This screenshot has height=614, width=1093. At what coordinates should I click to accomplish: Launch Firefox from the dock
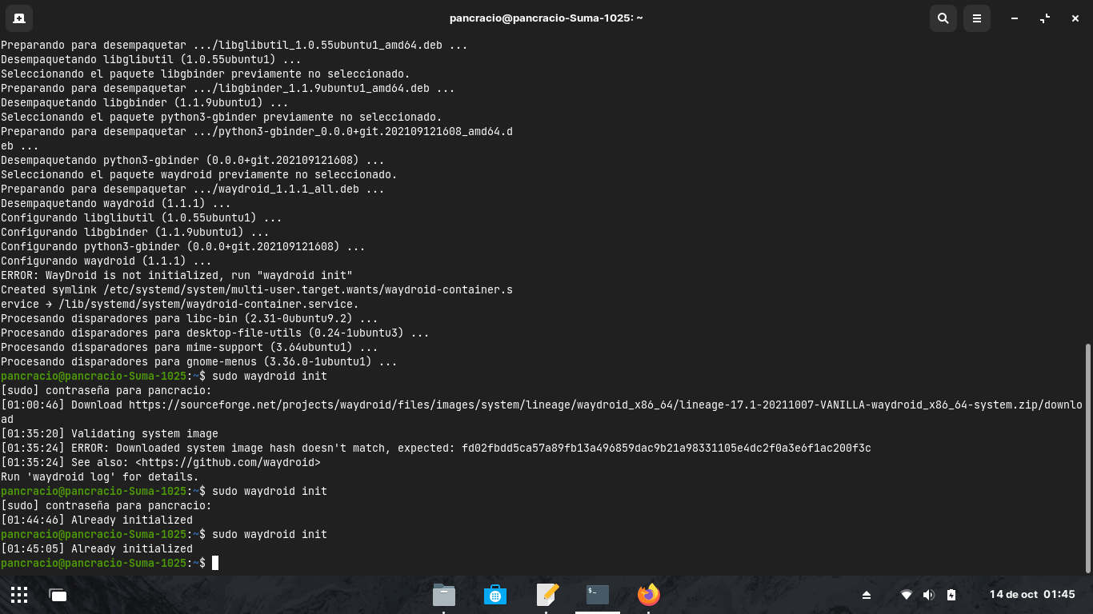coord(648,595)
